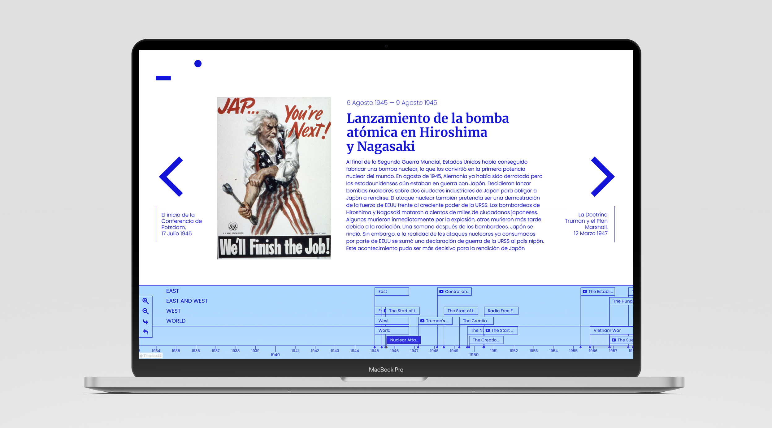This screenshot has height=428, width=772.
Task: Click headline Lanzamiento de la bomba atómica
Action: [x=427, y=132]
